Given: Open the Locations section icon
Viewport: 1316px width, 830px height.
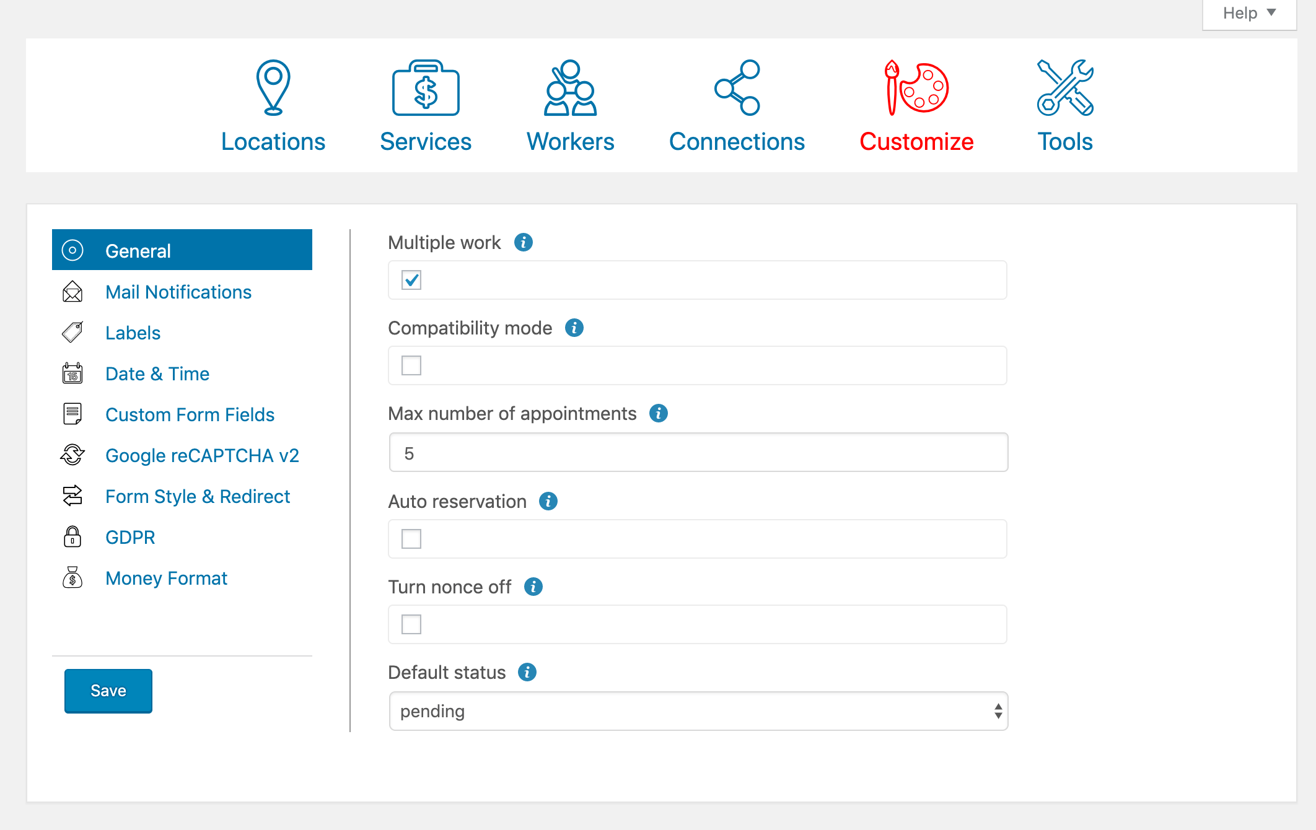Looking at the screenshot, I should tap(273, 89).
